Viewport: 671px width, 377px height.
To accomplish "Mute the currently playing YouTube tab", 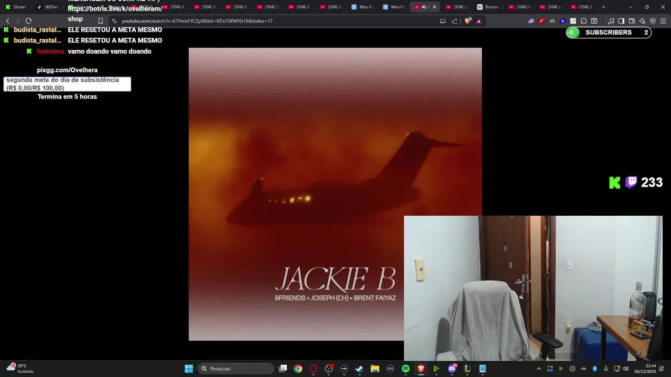I will click(424, 7).
